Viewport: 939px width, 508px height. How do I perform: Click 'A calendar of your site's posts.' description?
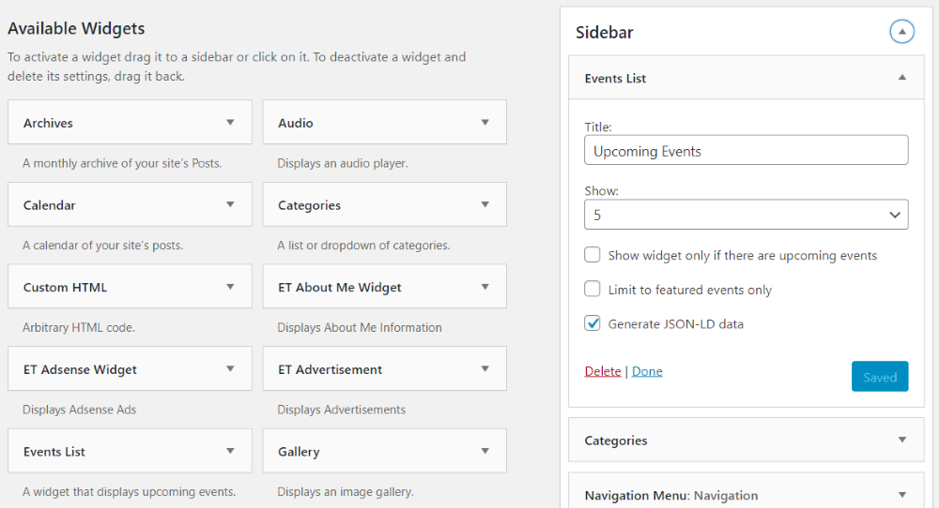103,245
